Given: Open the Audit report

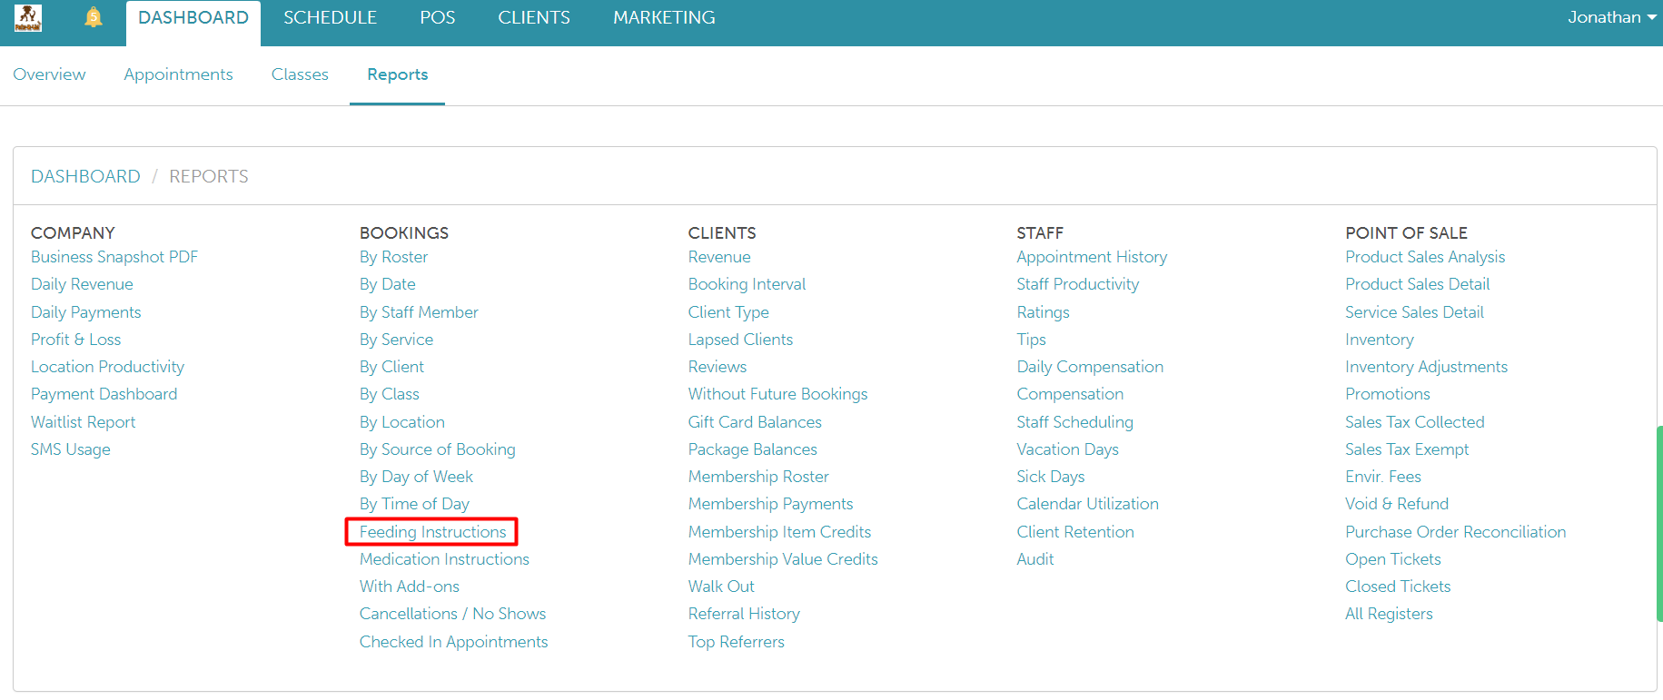Looking at the screenshot, I should point(1035,559).
